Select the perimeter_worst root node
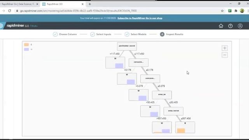249x140 pixels. tap(127, 46)
